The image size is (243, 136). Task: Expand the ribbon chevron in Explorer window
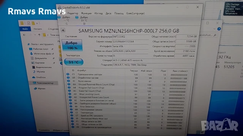pos(214,29)
